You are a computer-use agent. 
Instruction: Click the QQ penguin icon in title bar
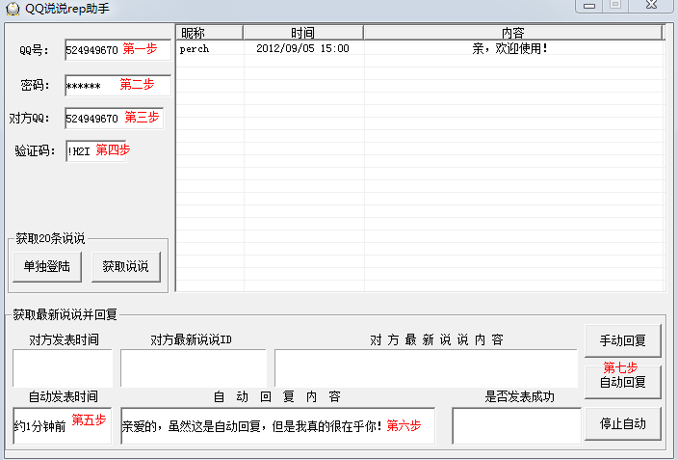(x=11, y=8)
